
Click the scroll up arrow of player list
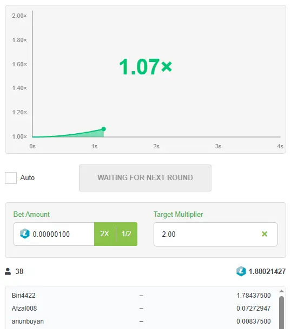pos(281,291)
